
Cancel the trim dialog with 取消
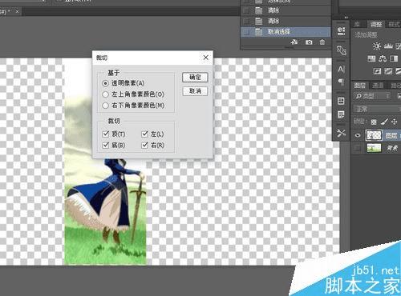click(x=195, y=91)
